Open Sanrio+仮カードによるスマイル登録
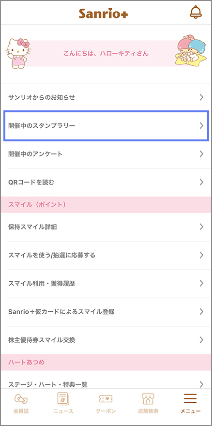The height and width of the screenshot is (426, 212). (106, 312)
